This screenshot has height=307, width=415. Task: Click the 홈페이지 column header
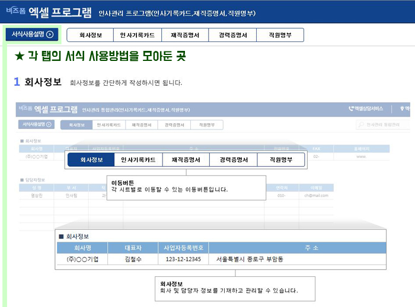coord(361,148)
